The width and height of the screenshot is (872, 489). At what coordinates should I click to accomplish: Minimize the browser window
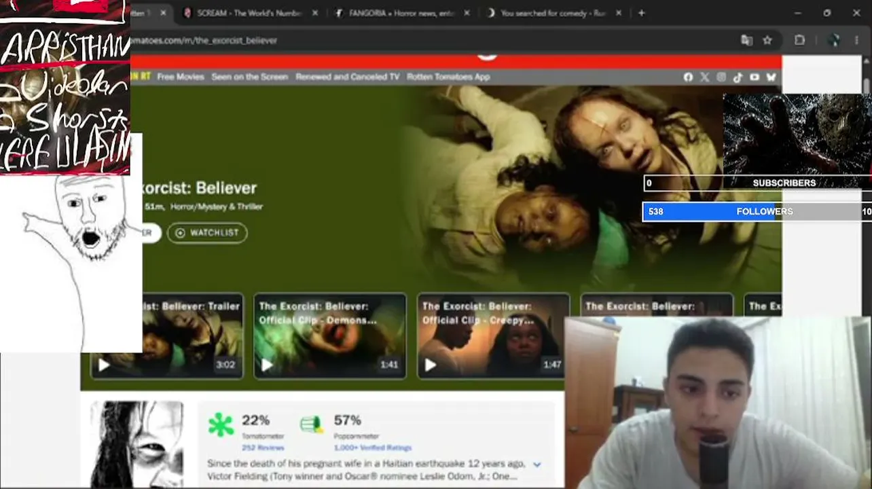pos(797,13)
